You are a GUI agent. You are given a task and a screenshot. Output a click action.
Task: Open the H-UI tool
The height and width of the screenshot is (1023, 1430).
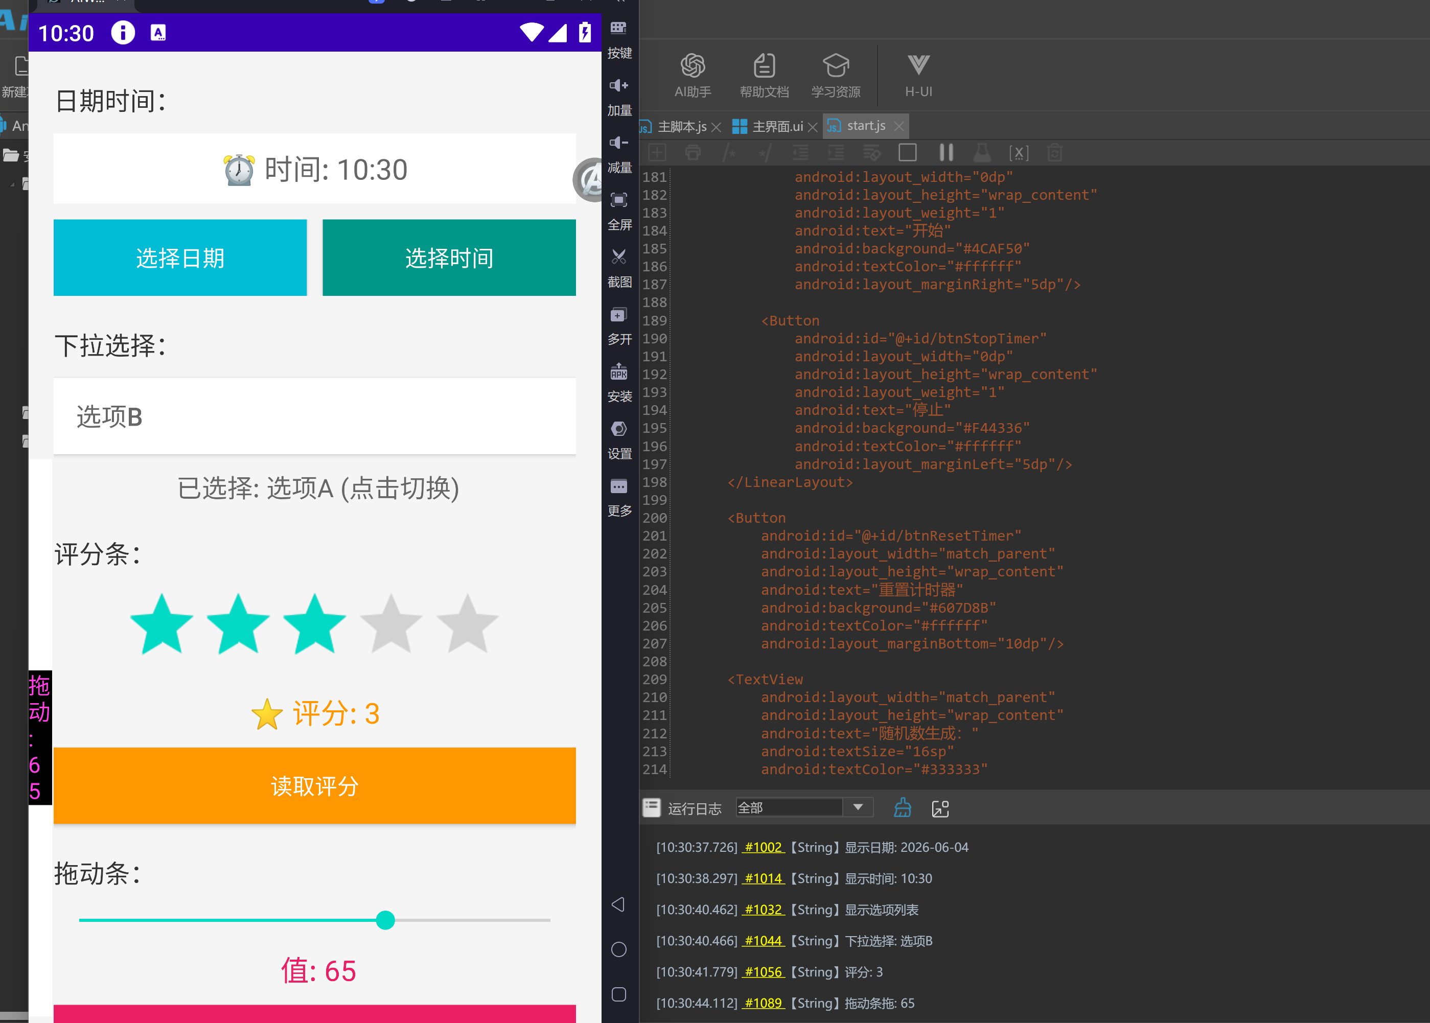pos(918,76)
